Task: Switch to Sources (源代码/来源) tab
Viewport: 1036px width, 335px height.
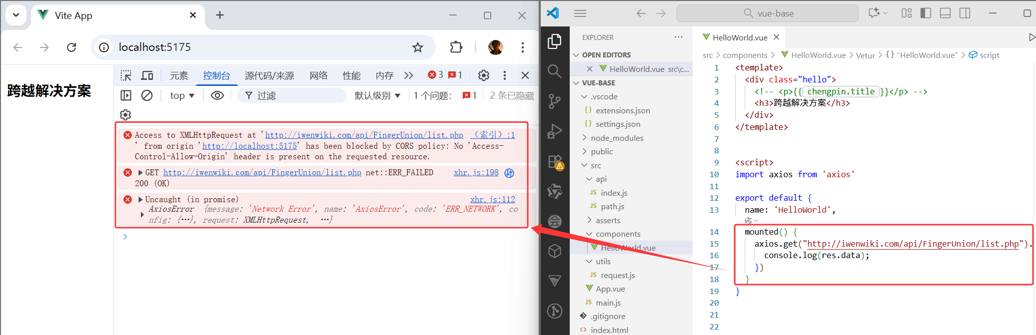Action: pos(269,75)
